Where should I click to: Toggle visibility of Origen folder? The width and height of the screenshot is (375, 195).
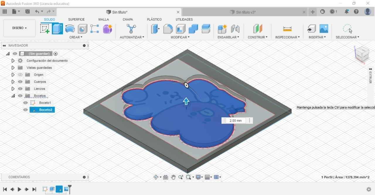(x=20, y=75)
